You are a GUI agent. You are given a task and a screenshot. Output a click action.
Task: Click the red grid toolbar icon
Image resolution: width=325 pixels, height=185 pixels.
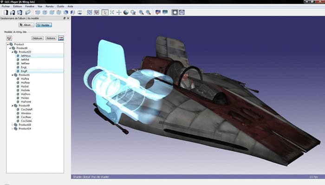tap(97, 12)
